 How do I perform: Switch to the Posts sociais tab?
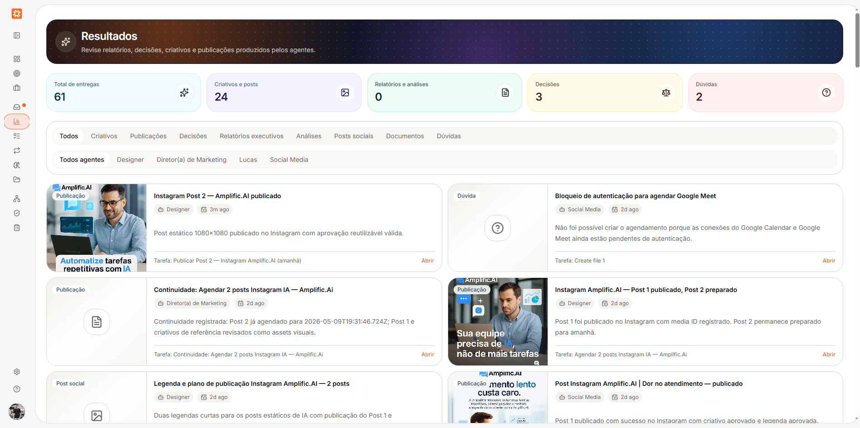pos(354,136)
